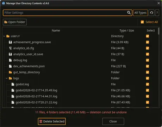Viewport: 162px width, 127px height.
Task: Click the 'File (67.43 KB)' size text
Action: pos(120,102)
